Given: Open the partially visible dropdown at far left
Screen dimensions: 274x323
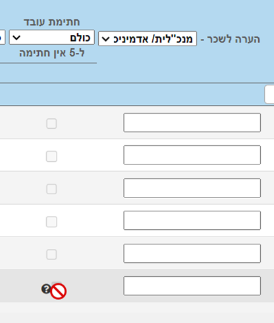Looking at the screenshot, I should click(x=2, y=38).
